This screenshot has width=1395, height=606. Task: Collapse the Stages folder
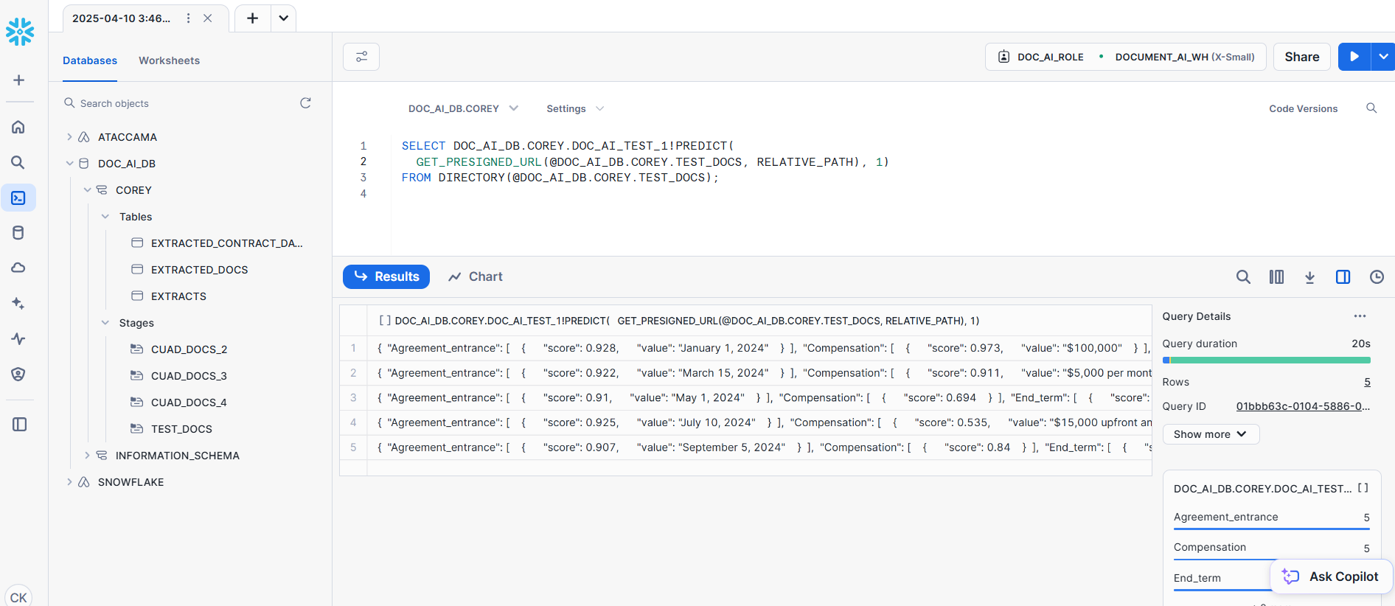tap(105, 323)
